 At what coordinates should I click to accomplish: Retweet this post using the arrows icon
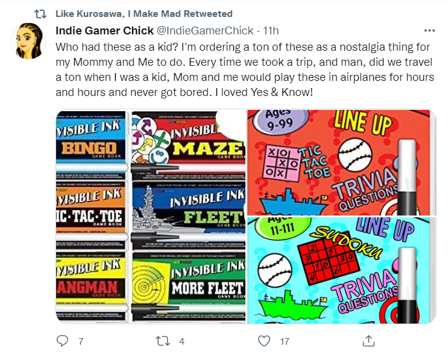pyautogui.click(x=163, y=341)
